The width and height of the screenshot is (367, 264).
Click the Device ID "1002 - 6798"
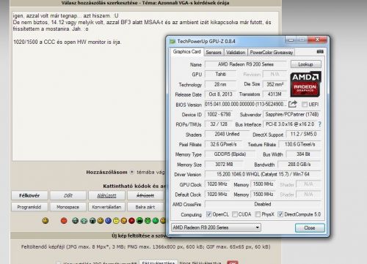(x=219, y=114)
